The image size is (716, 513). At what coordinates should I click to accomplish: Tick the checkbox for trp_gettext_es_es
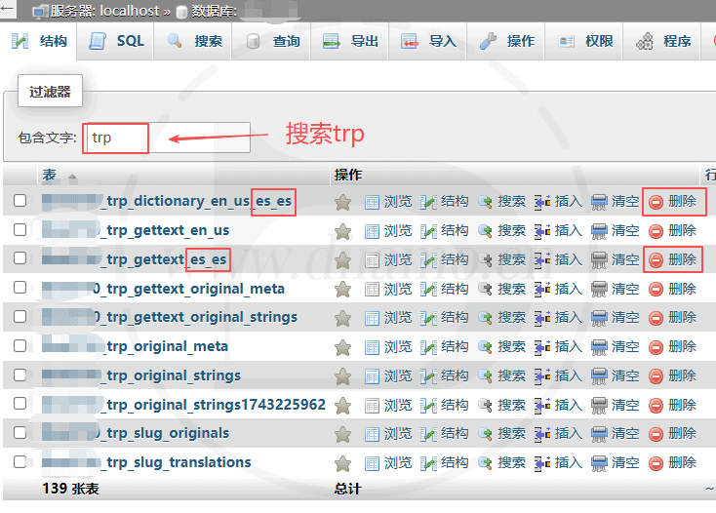20,260
